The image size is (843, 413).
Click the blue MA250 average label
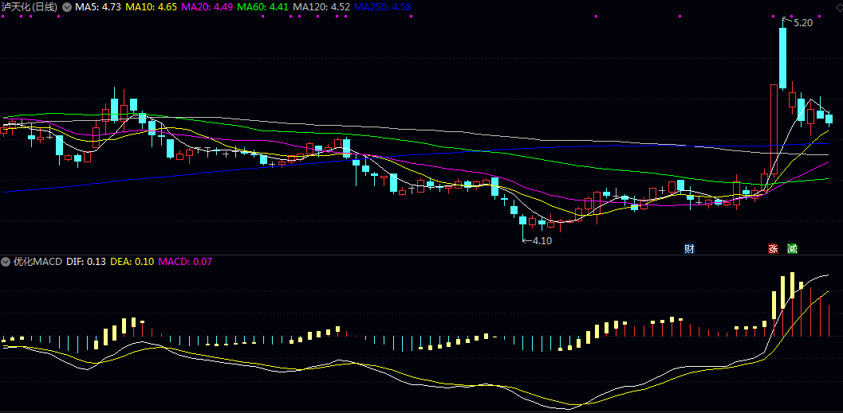[x=383, y=7]
